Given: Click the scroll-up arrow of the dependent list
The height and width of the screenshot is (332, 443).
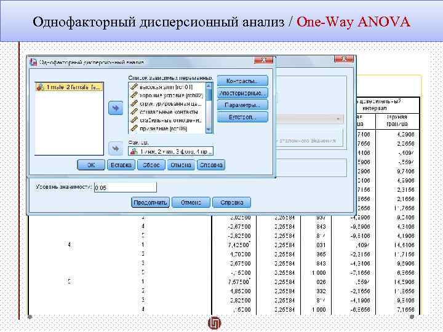Looking at the screenshot, I should [x=209, y=85].
